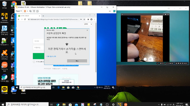Open the guest VM Start button
190x106 pixels.
point(17,87)
